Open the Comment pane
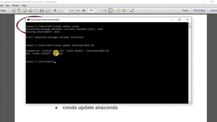The image size is (217, 122). click(213, 11)
